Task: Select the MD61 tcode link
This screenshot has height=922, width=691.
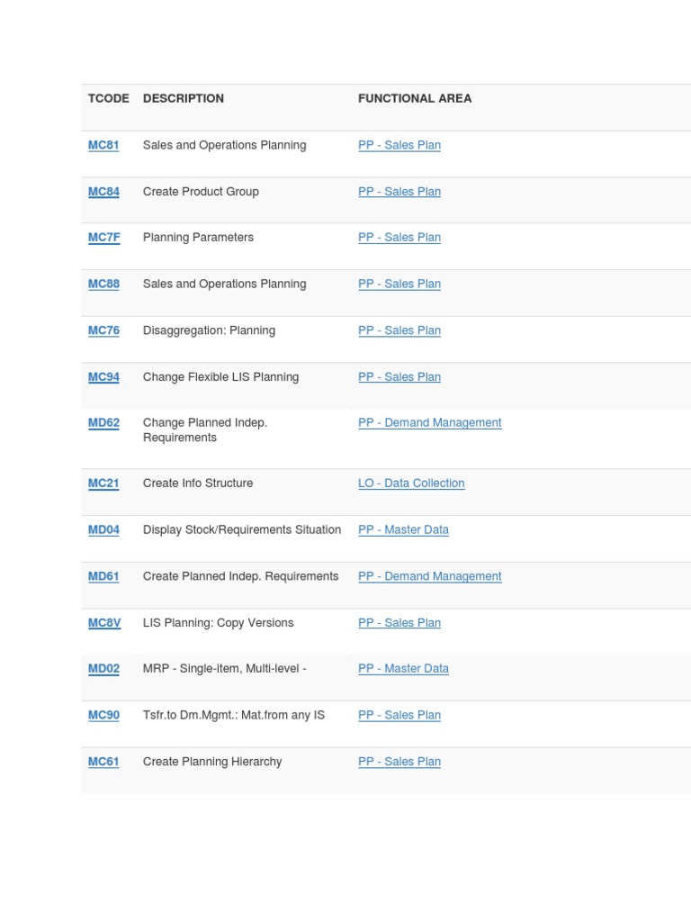Action: pos(103,576)
